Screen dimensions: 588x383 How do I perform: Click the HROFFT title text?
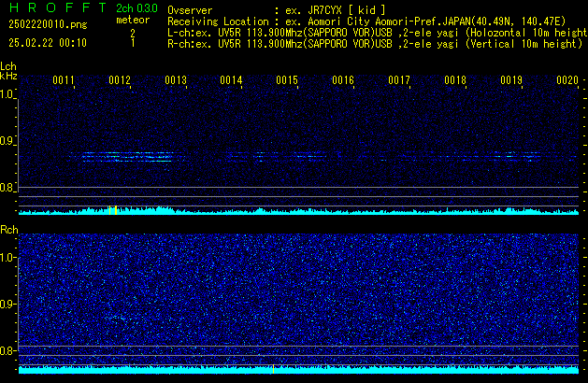pos(58,7)
